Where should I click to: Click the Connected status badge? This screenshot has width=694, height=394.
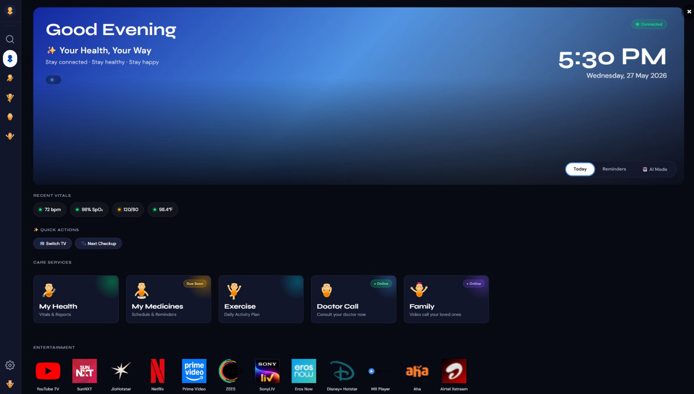point(649,24)
